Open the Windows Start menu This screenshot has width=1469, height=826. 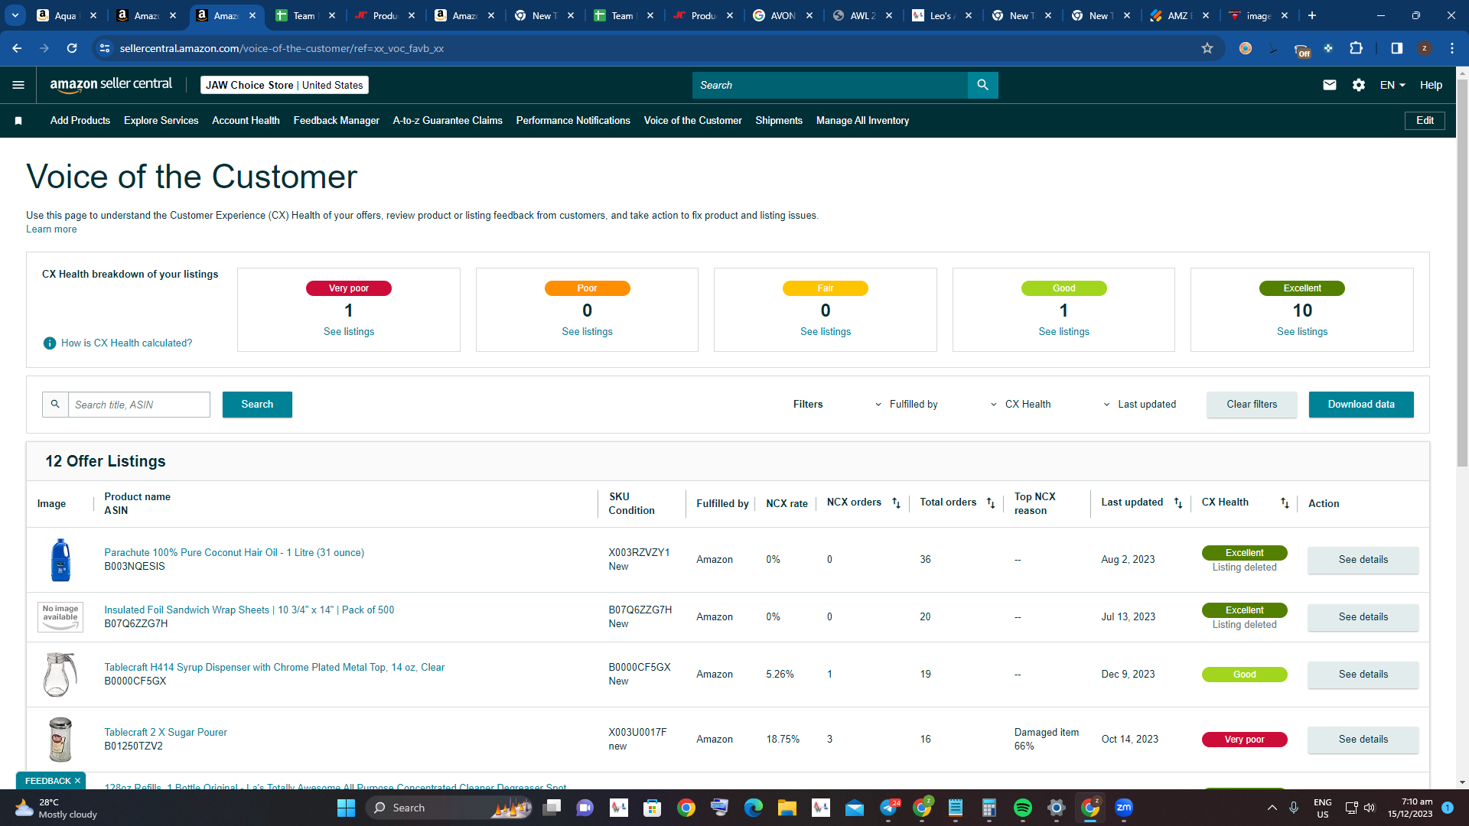point(346,808)
